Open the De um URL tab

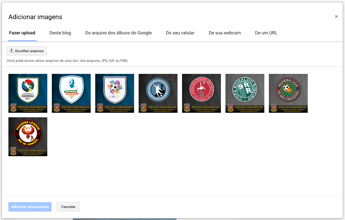(266, 33)
